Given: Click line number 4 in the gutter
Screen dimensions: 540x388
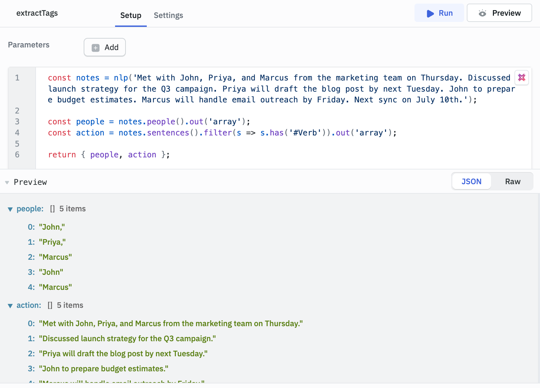Looking at the screenshot, I should (x=17, y=133).
